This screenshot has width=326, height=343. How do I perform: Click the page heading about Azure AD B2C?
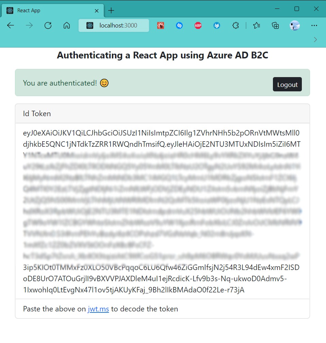coord(162,55)
